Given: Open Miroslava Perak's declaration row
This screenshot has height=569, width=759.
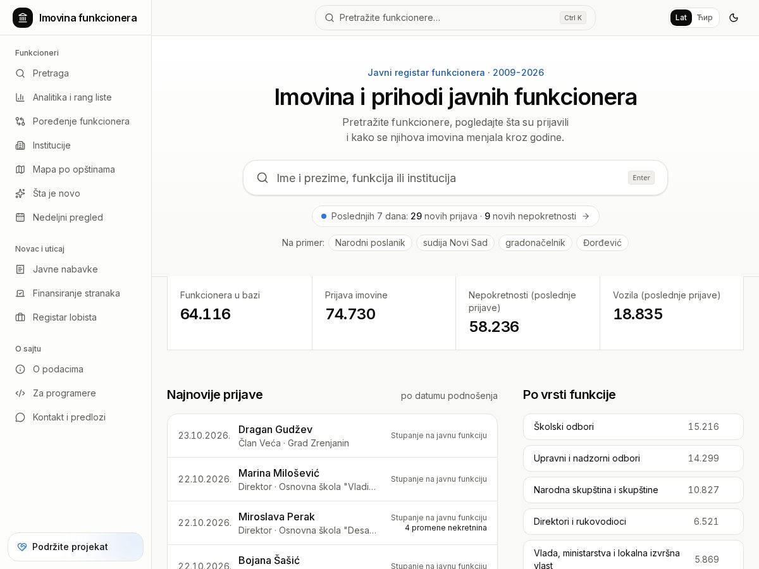Looking at the screenshot, I should tap(333, 523).
